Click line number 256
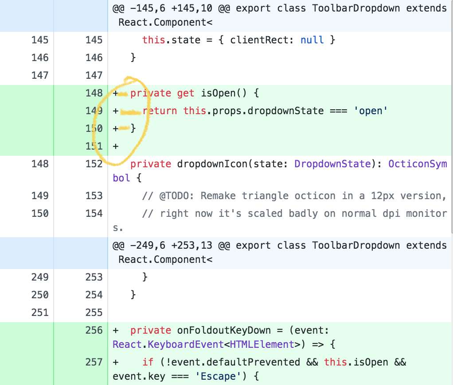 point(94,330)
